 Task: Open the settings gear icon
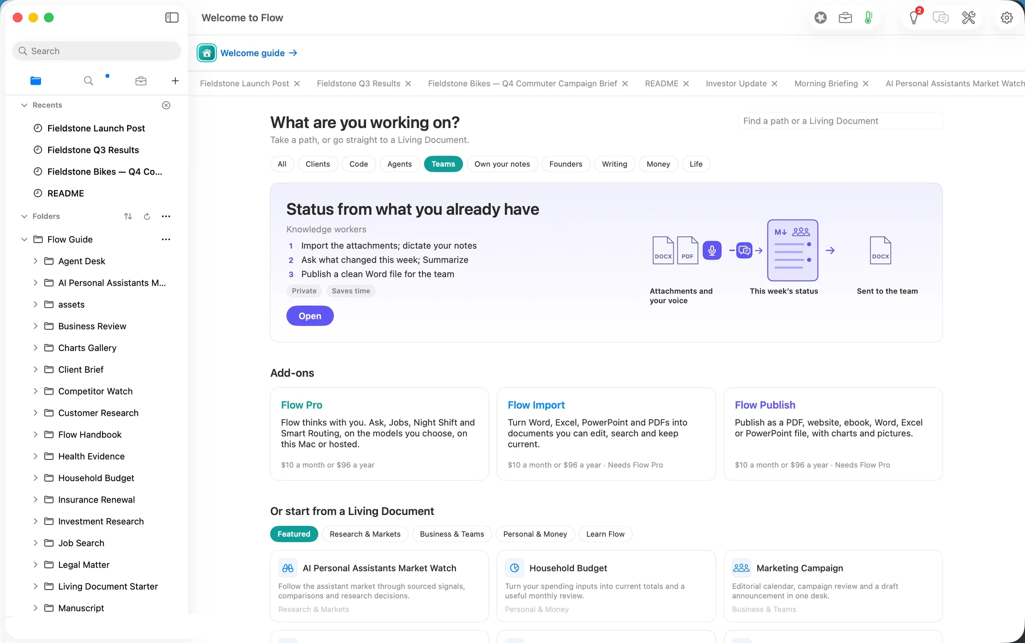point(1007,18)
